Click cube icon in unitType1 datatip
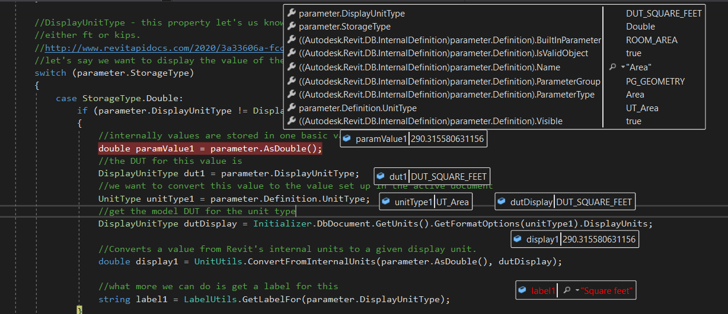 pos(387,202)
